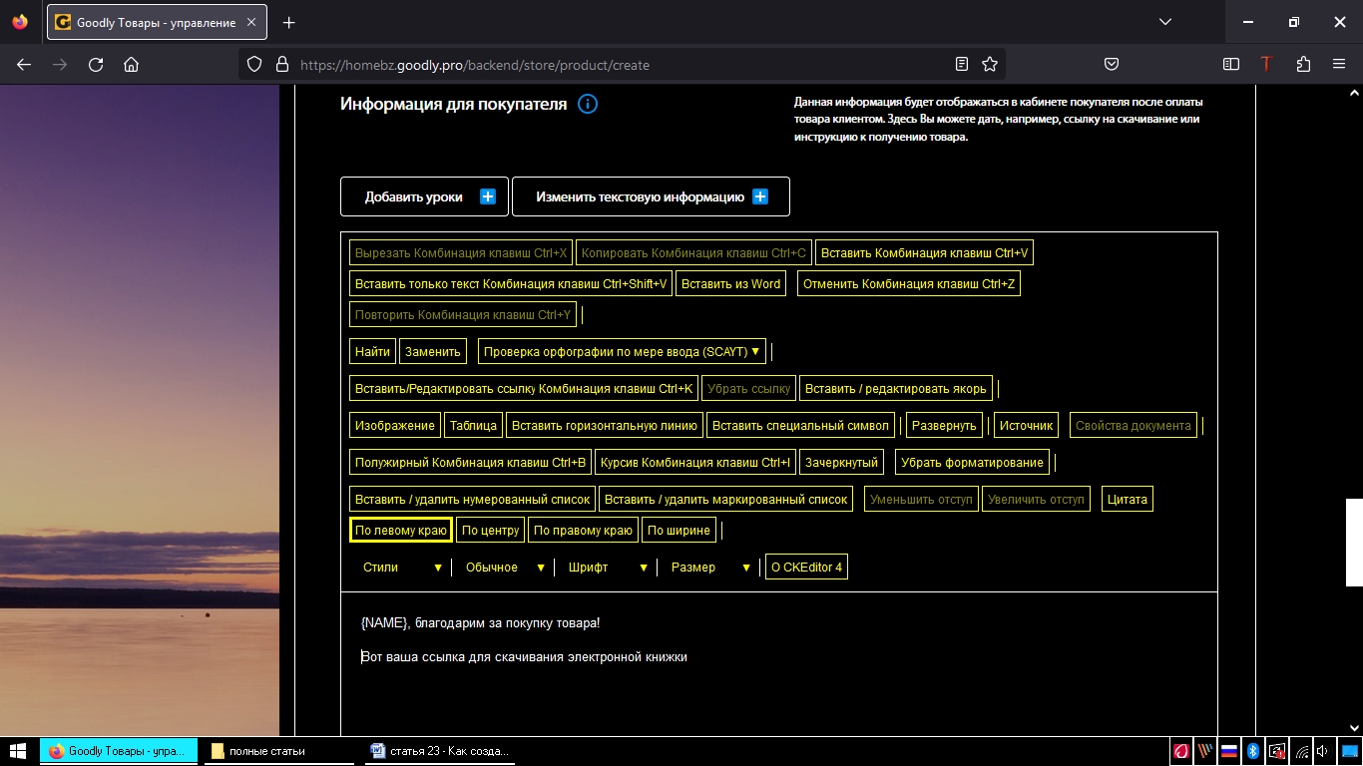Click the red swirl tray icon
Viewport: 1363px width, 766px height.
pyautogui.click(x=1181, y=751)
